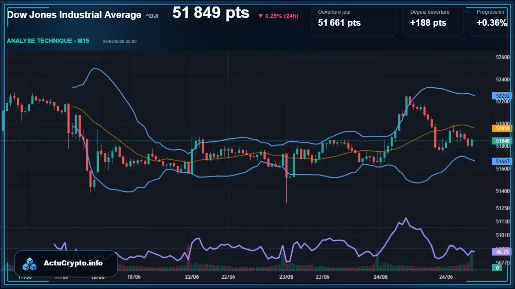Click the blue 52252 upper band tag

[x=502, y=96]
